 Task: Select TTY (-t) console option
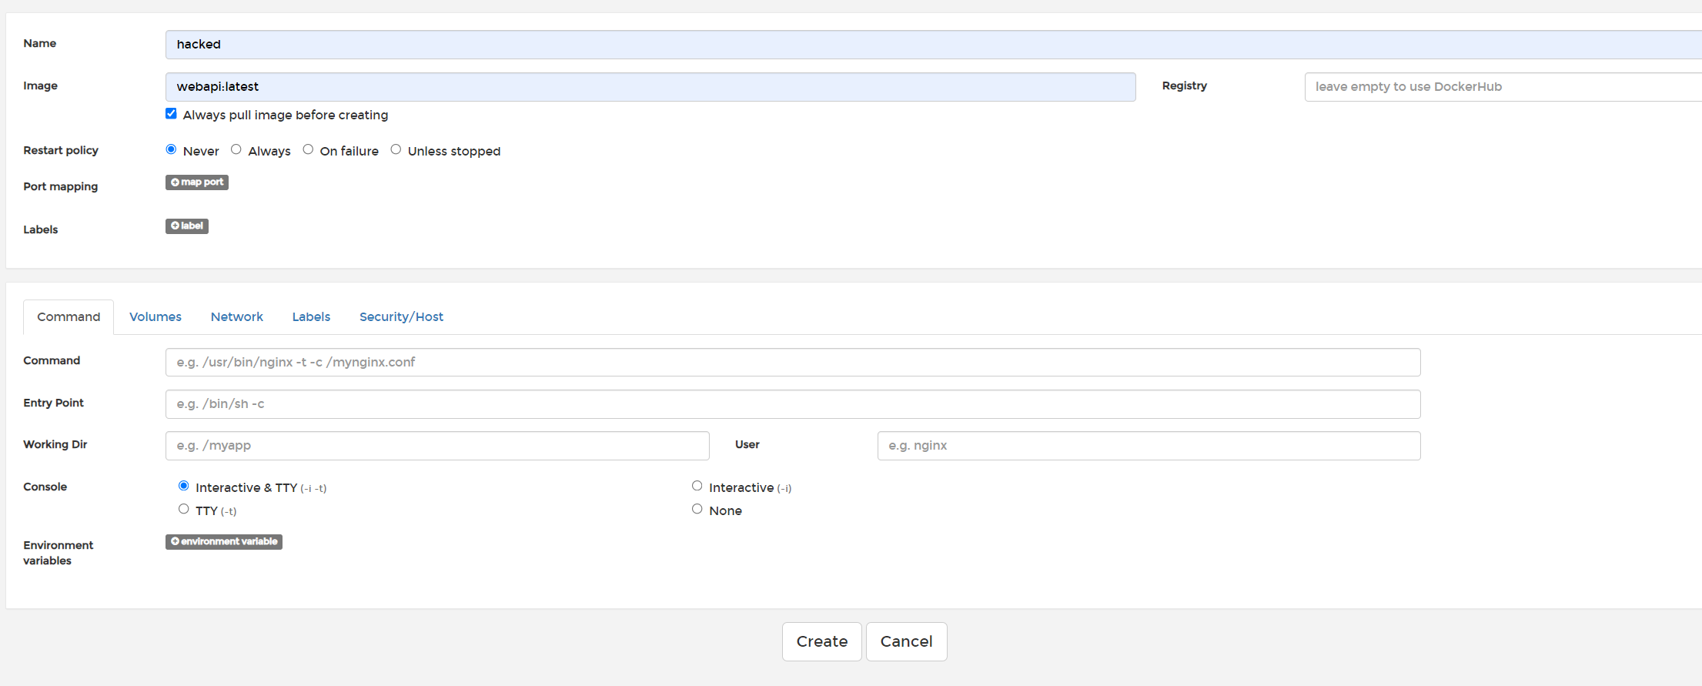[x=184, y=509]
